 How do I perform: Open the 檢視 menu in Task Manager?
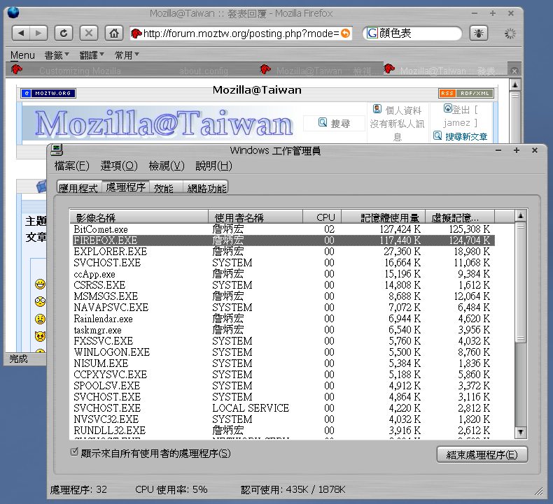click(x=166, y=166)
